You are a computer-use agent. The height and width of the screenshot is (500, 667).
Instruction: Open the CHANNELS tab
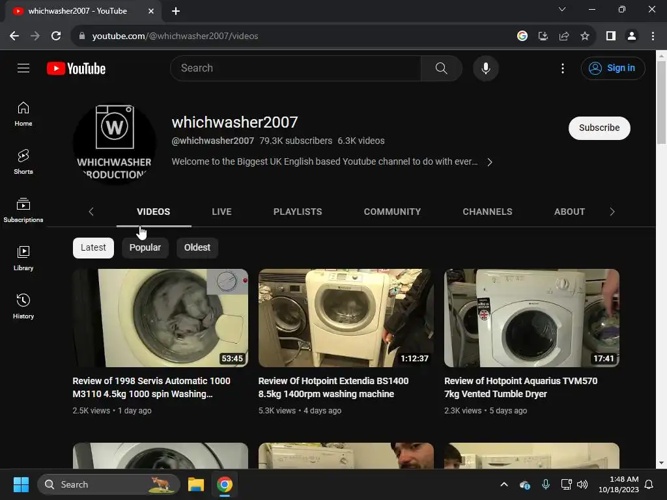click(x=487, y=212)
